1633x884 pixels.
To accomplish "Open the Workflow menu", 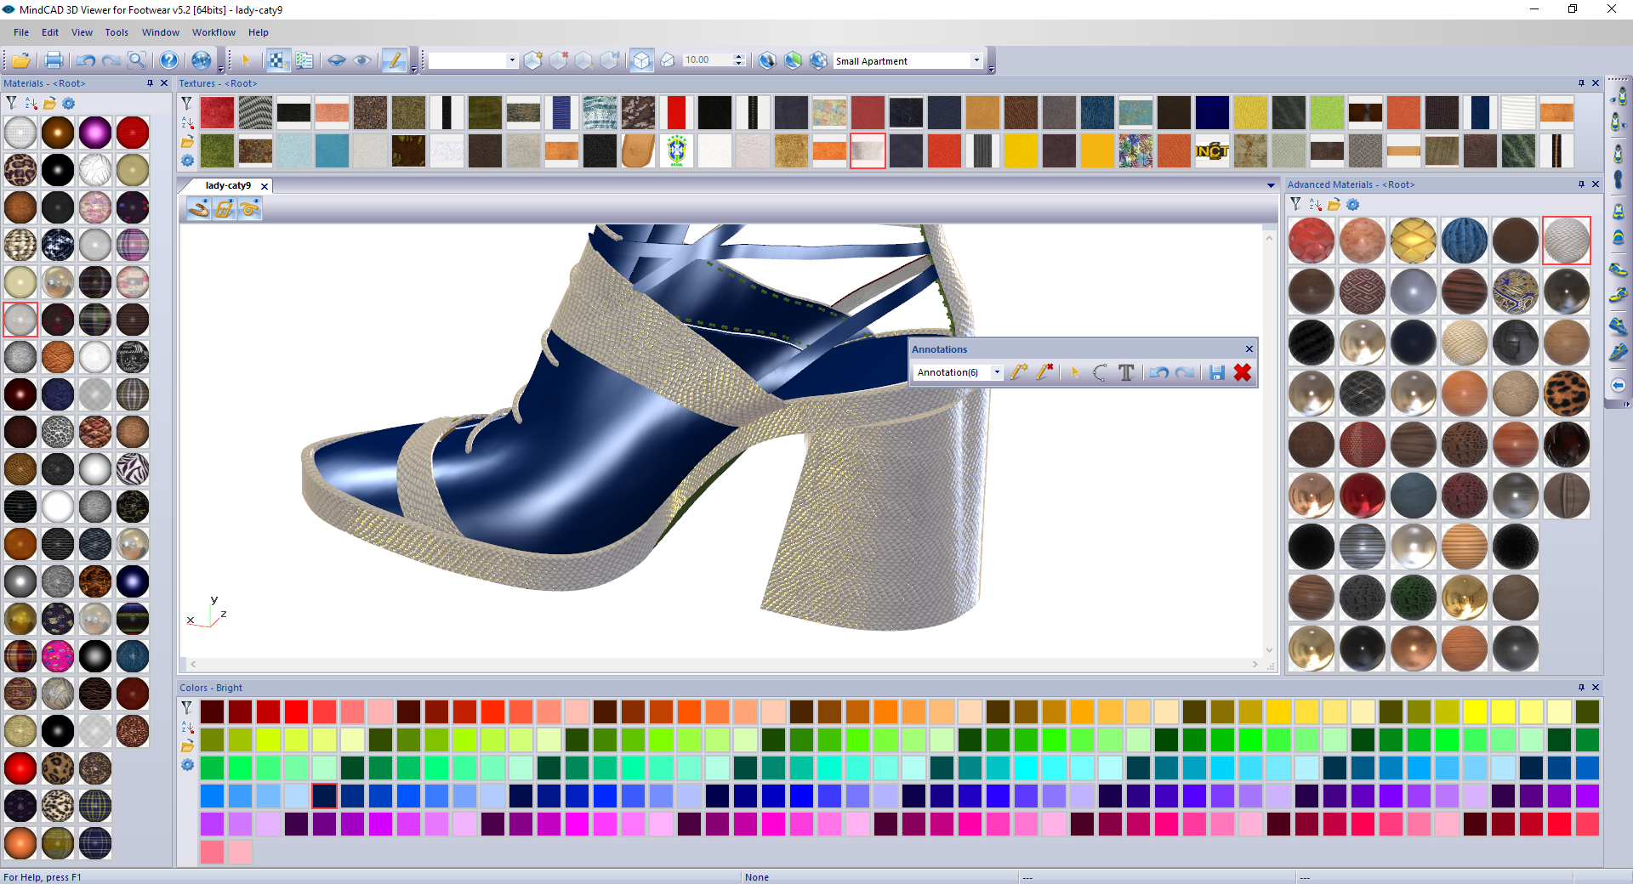I will pyautogui.click(x=213, y=32).
